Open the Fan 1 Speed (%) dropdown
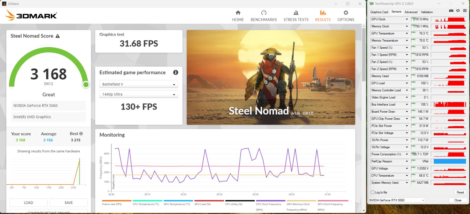 point(407,48)
